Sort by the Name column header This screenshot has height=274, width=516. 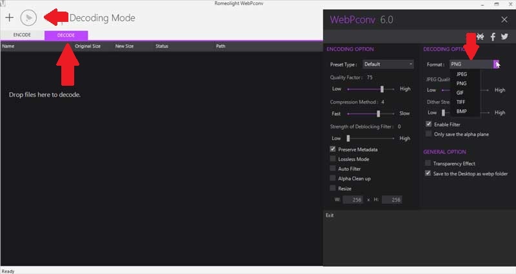coord(8,46)
